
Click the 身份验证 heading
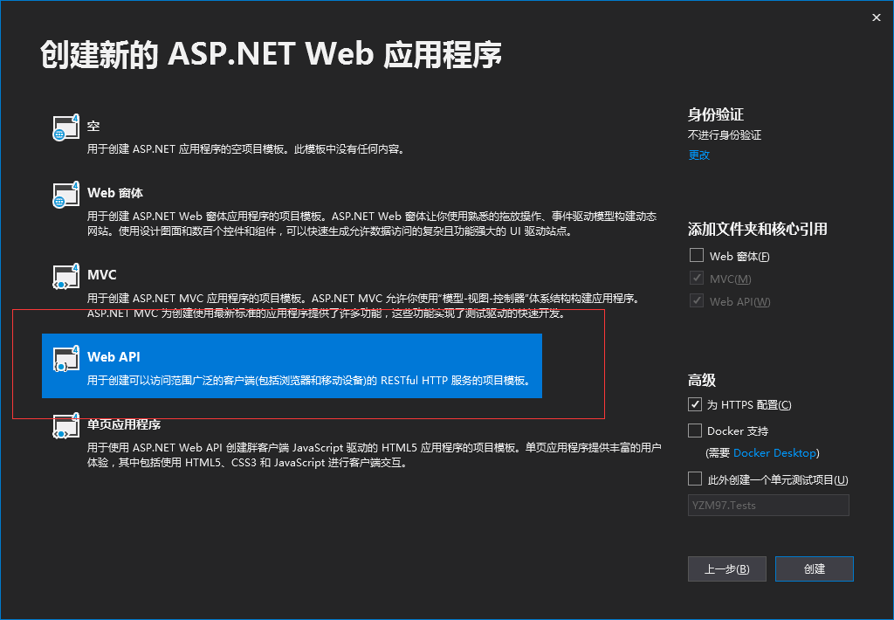[x=716, y=114]
